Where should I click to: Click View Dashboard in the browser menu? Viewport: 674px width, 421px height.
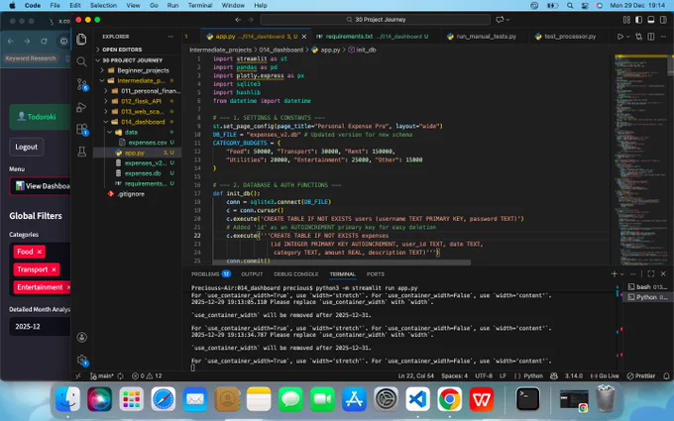click(x=40, y=186)
